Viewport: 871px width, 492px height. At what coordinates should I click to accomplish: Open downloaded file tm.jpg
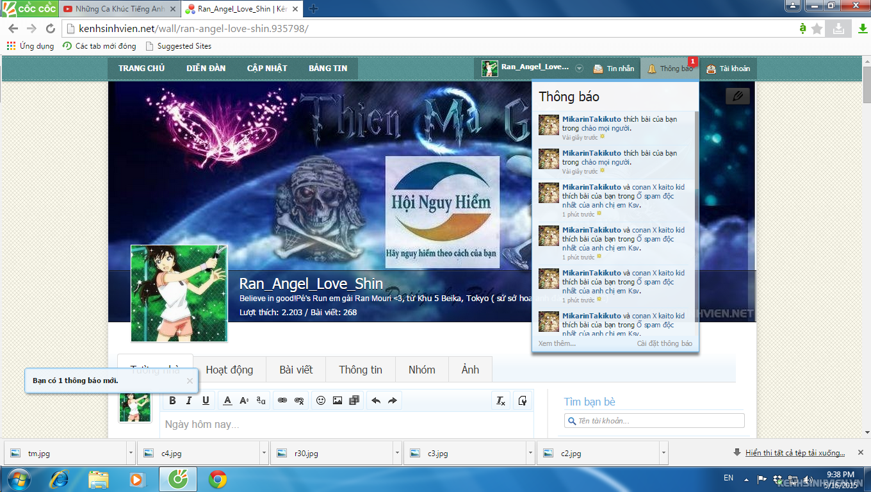coord(65,453)
